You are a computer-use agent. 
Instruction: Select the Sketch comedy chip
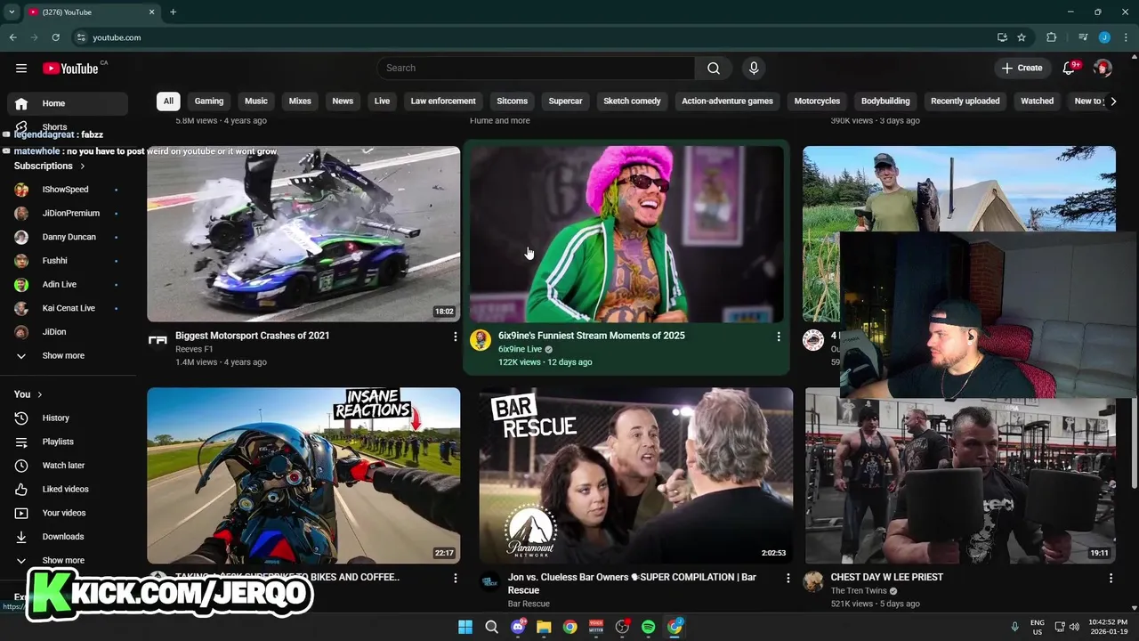pos(632,101)
